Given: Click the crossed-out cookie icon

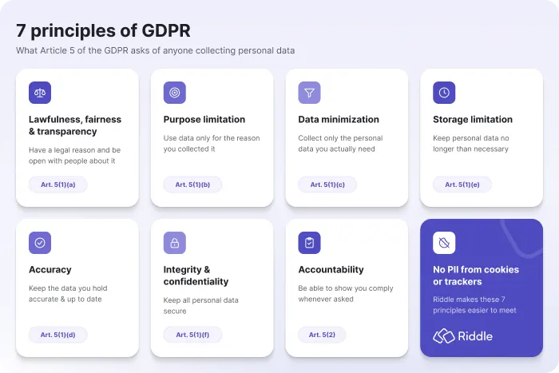Looking at the screenshot, I should 444,243.
